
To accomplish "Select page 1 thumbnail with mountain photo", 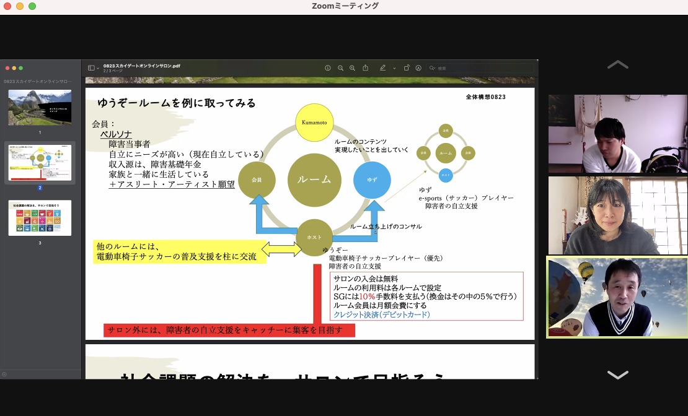I will click(x=40, y=108).
